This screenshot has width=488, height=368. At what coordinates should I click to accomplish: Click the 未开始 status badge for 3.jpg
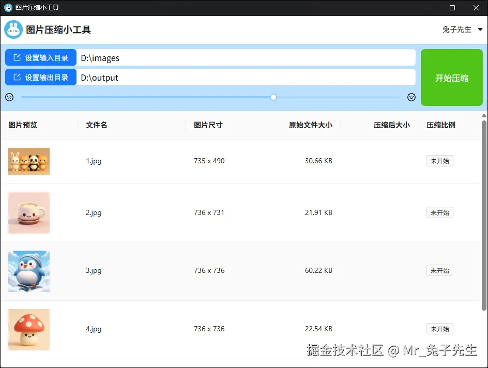click(x=439, y=270)
